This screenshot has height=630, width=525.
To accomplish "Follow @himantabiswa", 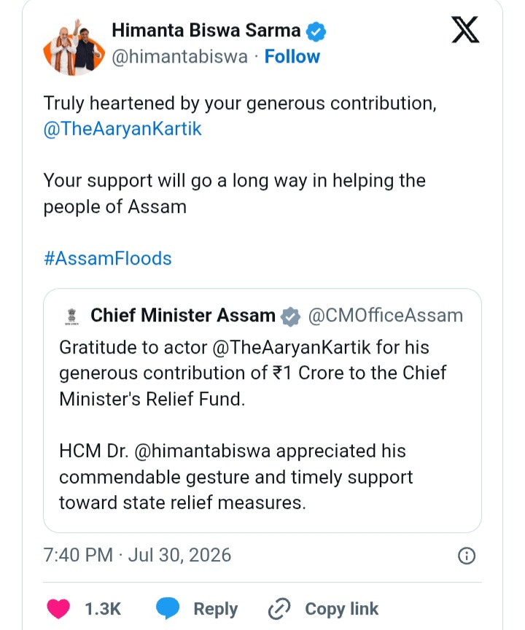I will (292, 57).
